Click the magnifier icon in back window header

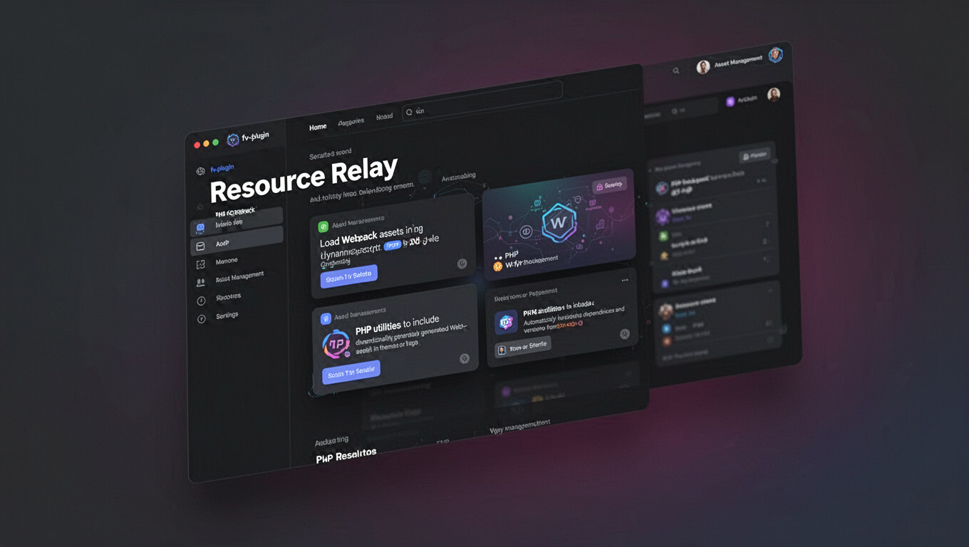click(675, 71)
